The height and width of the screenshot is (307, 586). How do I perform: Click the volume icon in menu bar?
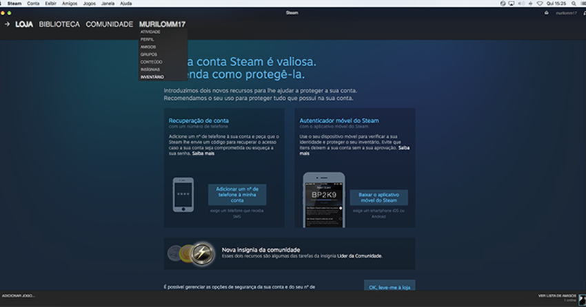pos(521,3)
